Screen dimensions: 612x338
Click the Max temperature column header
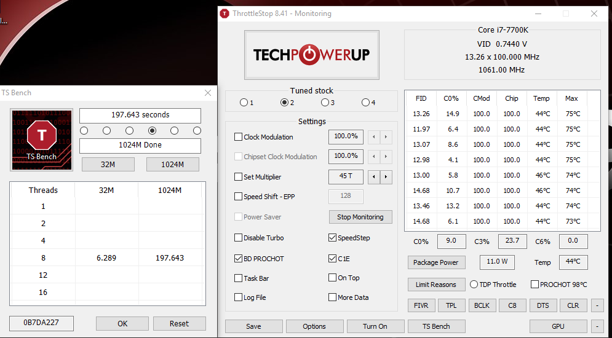tap(571, 98)
